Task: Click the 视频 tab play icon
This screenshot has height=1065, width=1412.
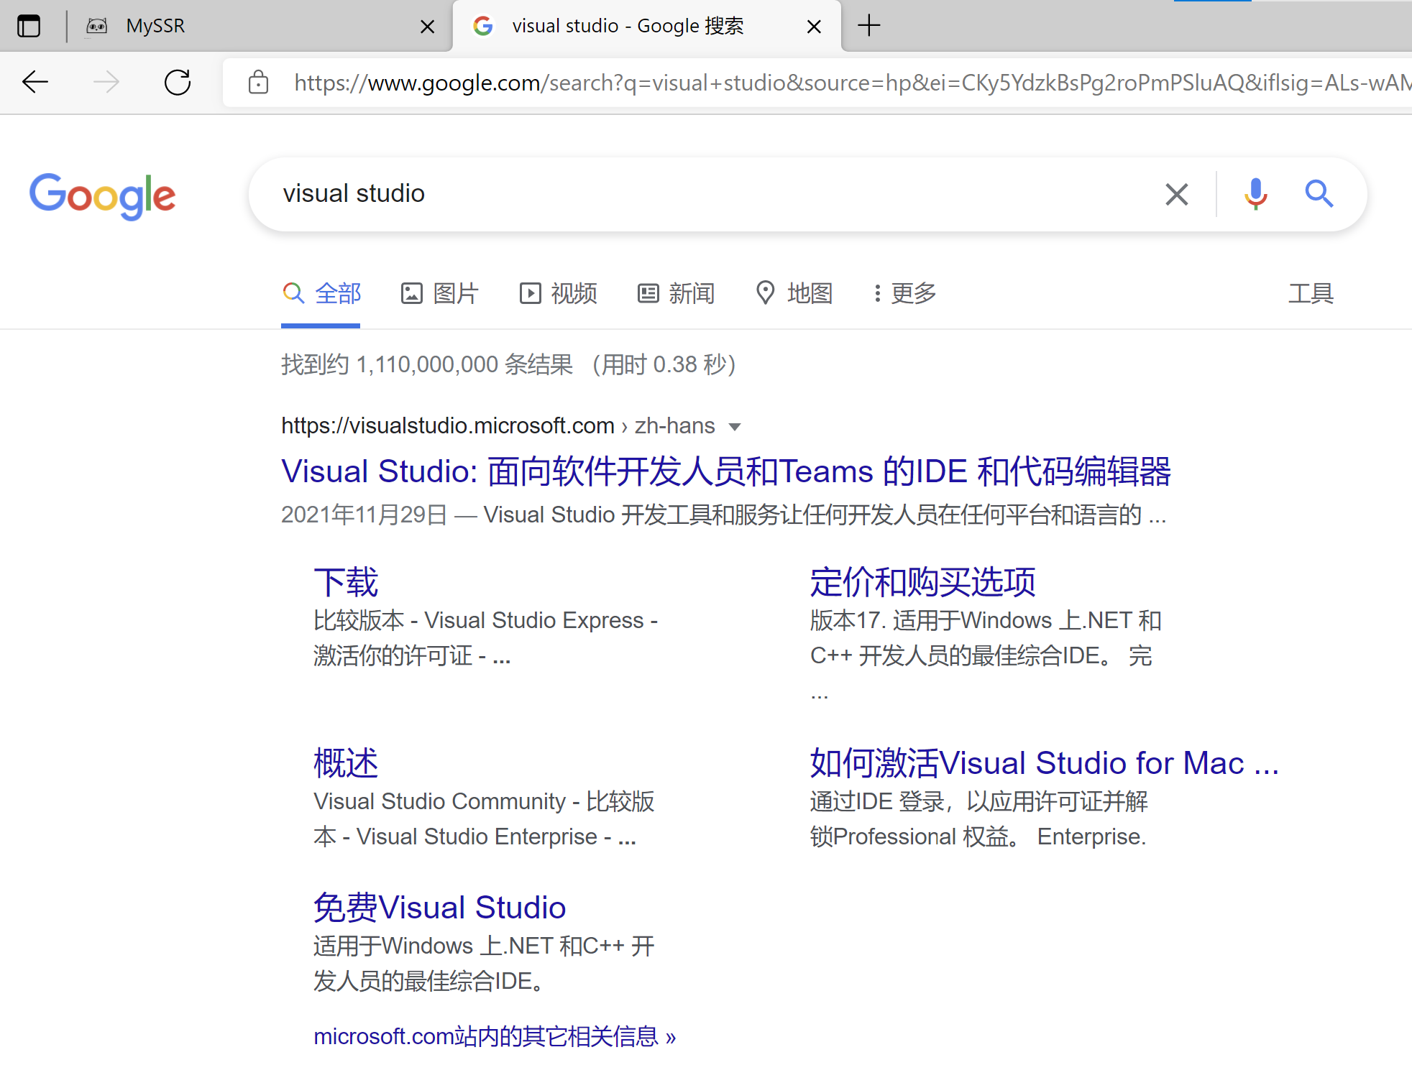Action: (530, 294)
